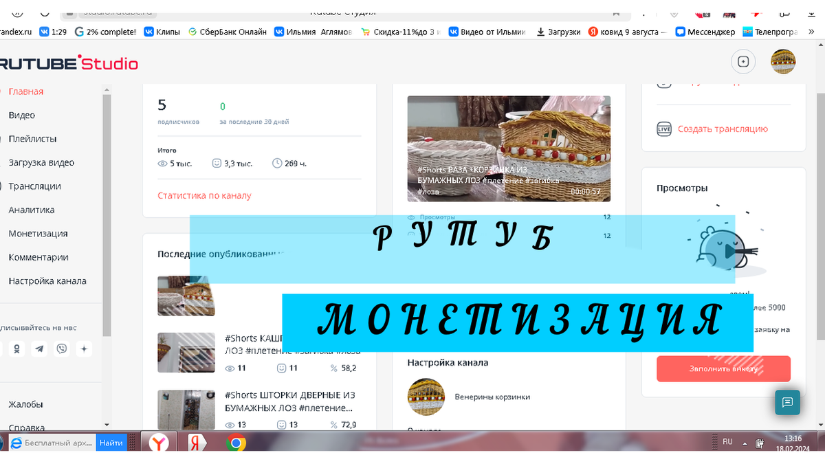825x464 pixels.
Task: Open Видео section in sidebar
Action: (x=22, y=115)
